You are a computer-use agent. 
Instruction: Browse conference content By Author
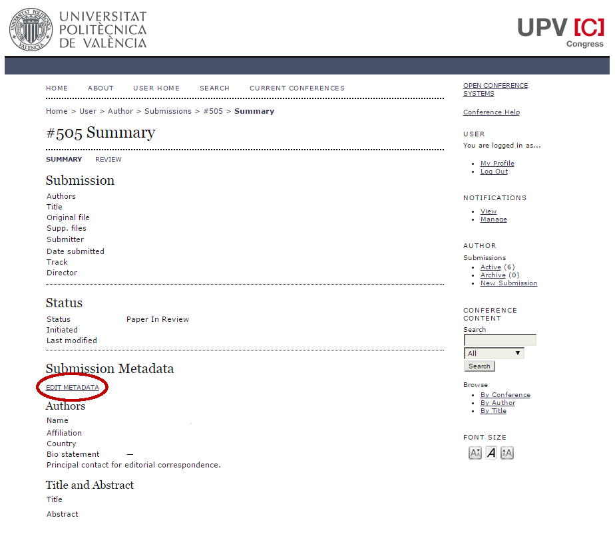[x=498, y=403]
